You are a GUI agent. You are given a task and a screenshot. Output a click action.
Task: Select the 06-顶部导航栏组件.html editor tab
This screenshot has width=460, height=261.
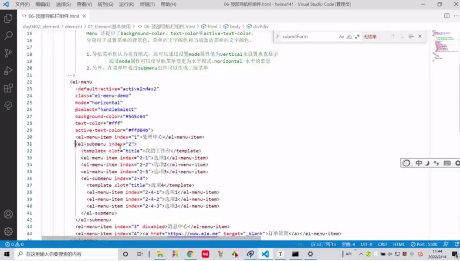54,16
